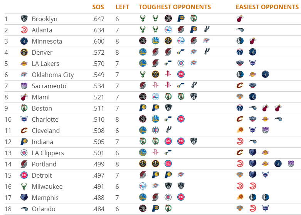Screen dimensions: 301x215
Task: Open the Charlotte team name link
Action: click(45, 119)
